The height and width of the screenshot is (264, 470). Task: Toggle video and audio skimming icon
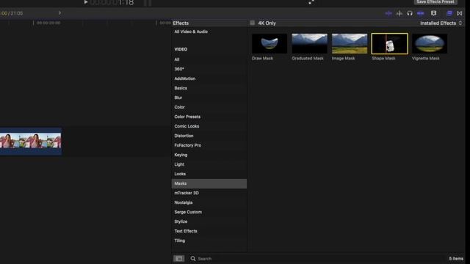coord(388,13)
